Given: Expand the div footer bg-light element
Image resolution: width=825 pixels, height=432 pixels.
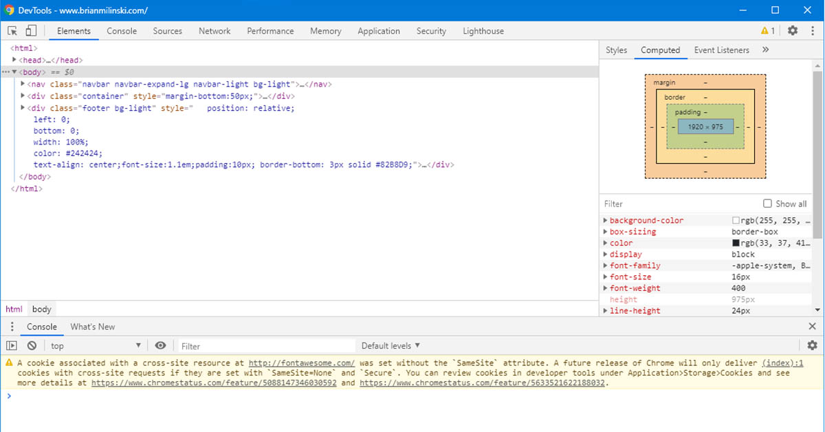Looking at the screenshot, I should pyautogui.click(x=23, y=108).
